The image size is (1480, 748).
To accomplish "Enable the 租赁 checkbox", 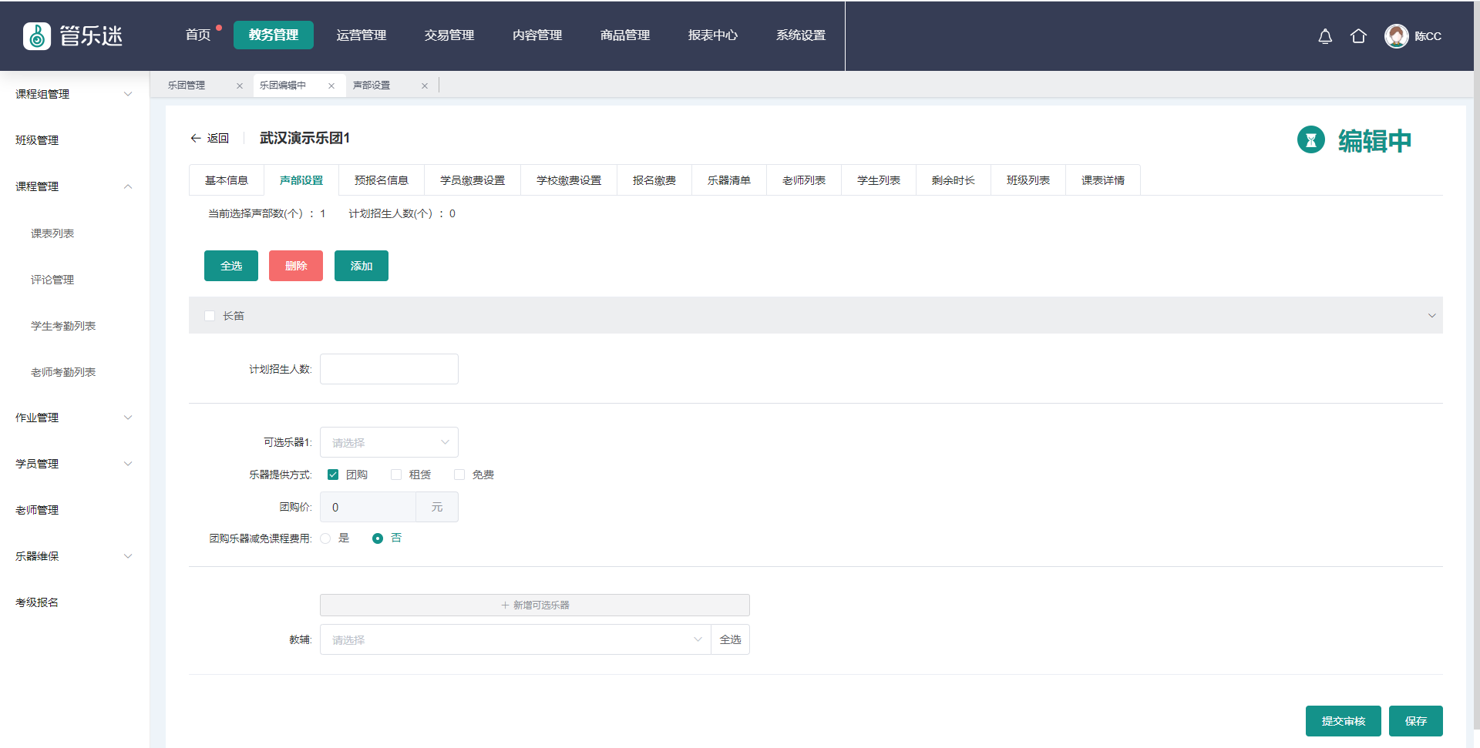I will [396, 475].
